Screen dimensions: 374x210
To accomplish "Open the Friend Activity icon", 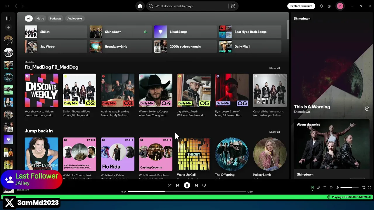I will click(329, 6).
